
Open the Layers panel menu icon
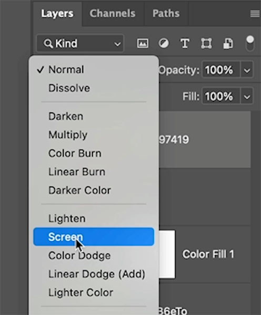click(255, 14)
